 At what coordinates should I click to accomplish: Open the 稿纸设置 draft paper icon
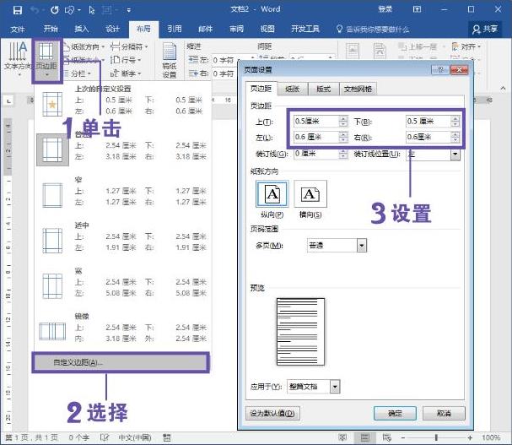(170, 61)
